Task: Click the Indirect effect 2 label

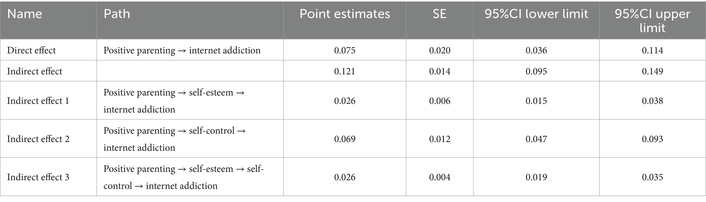Action: tap(38, 139)
